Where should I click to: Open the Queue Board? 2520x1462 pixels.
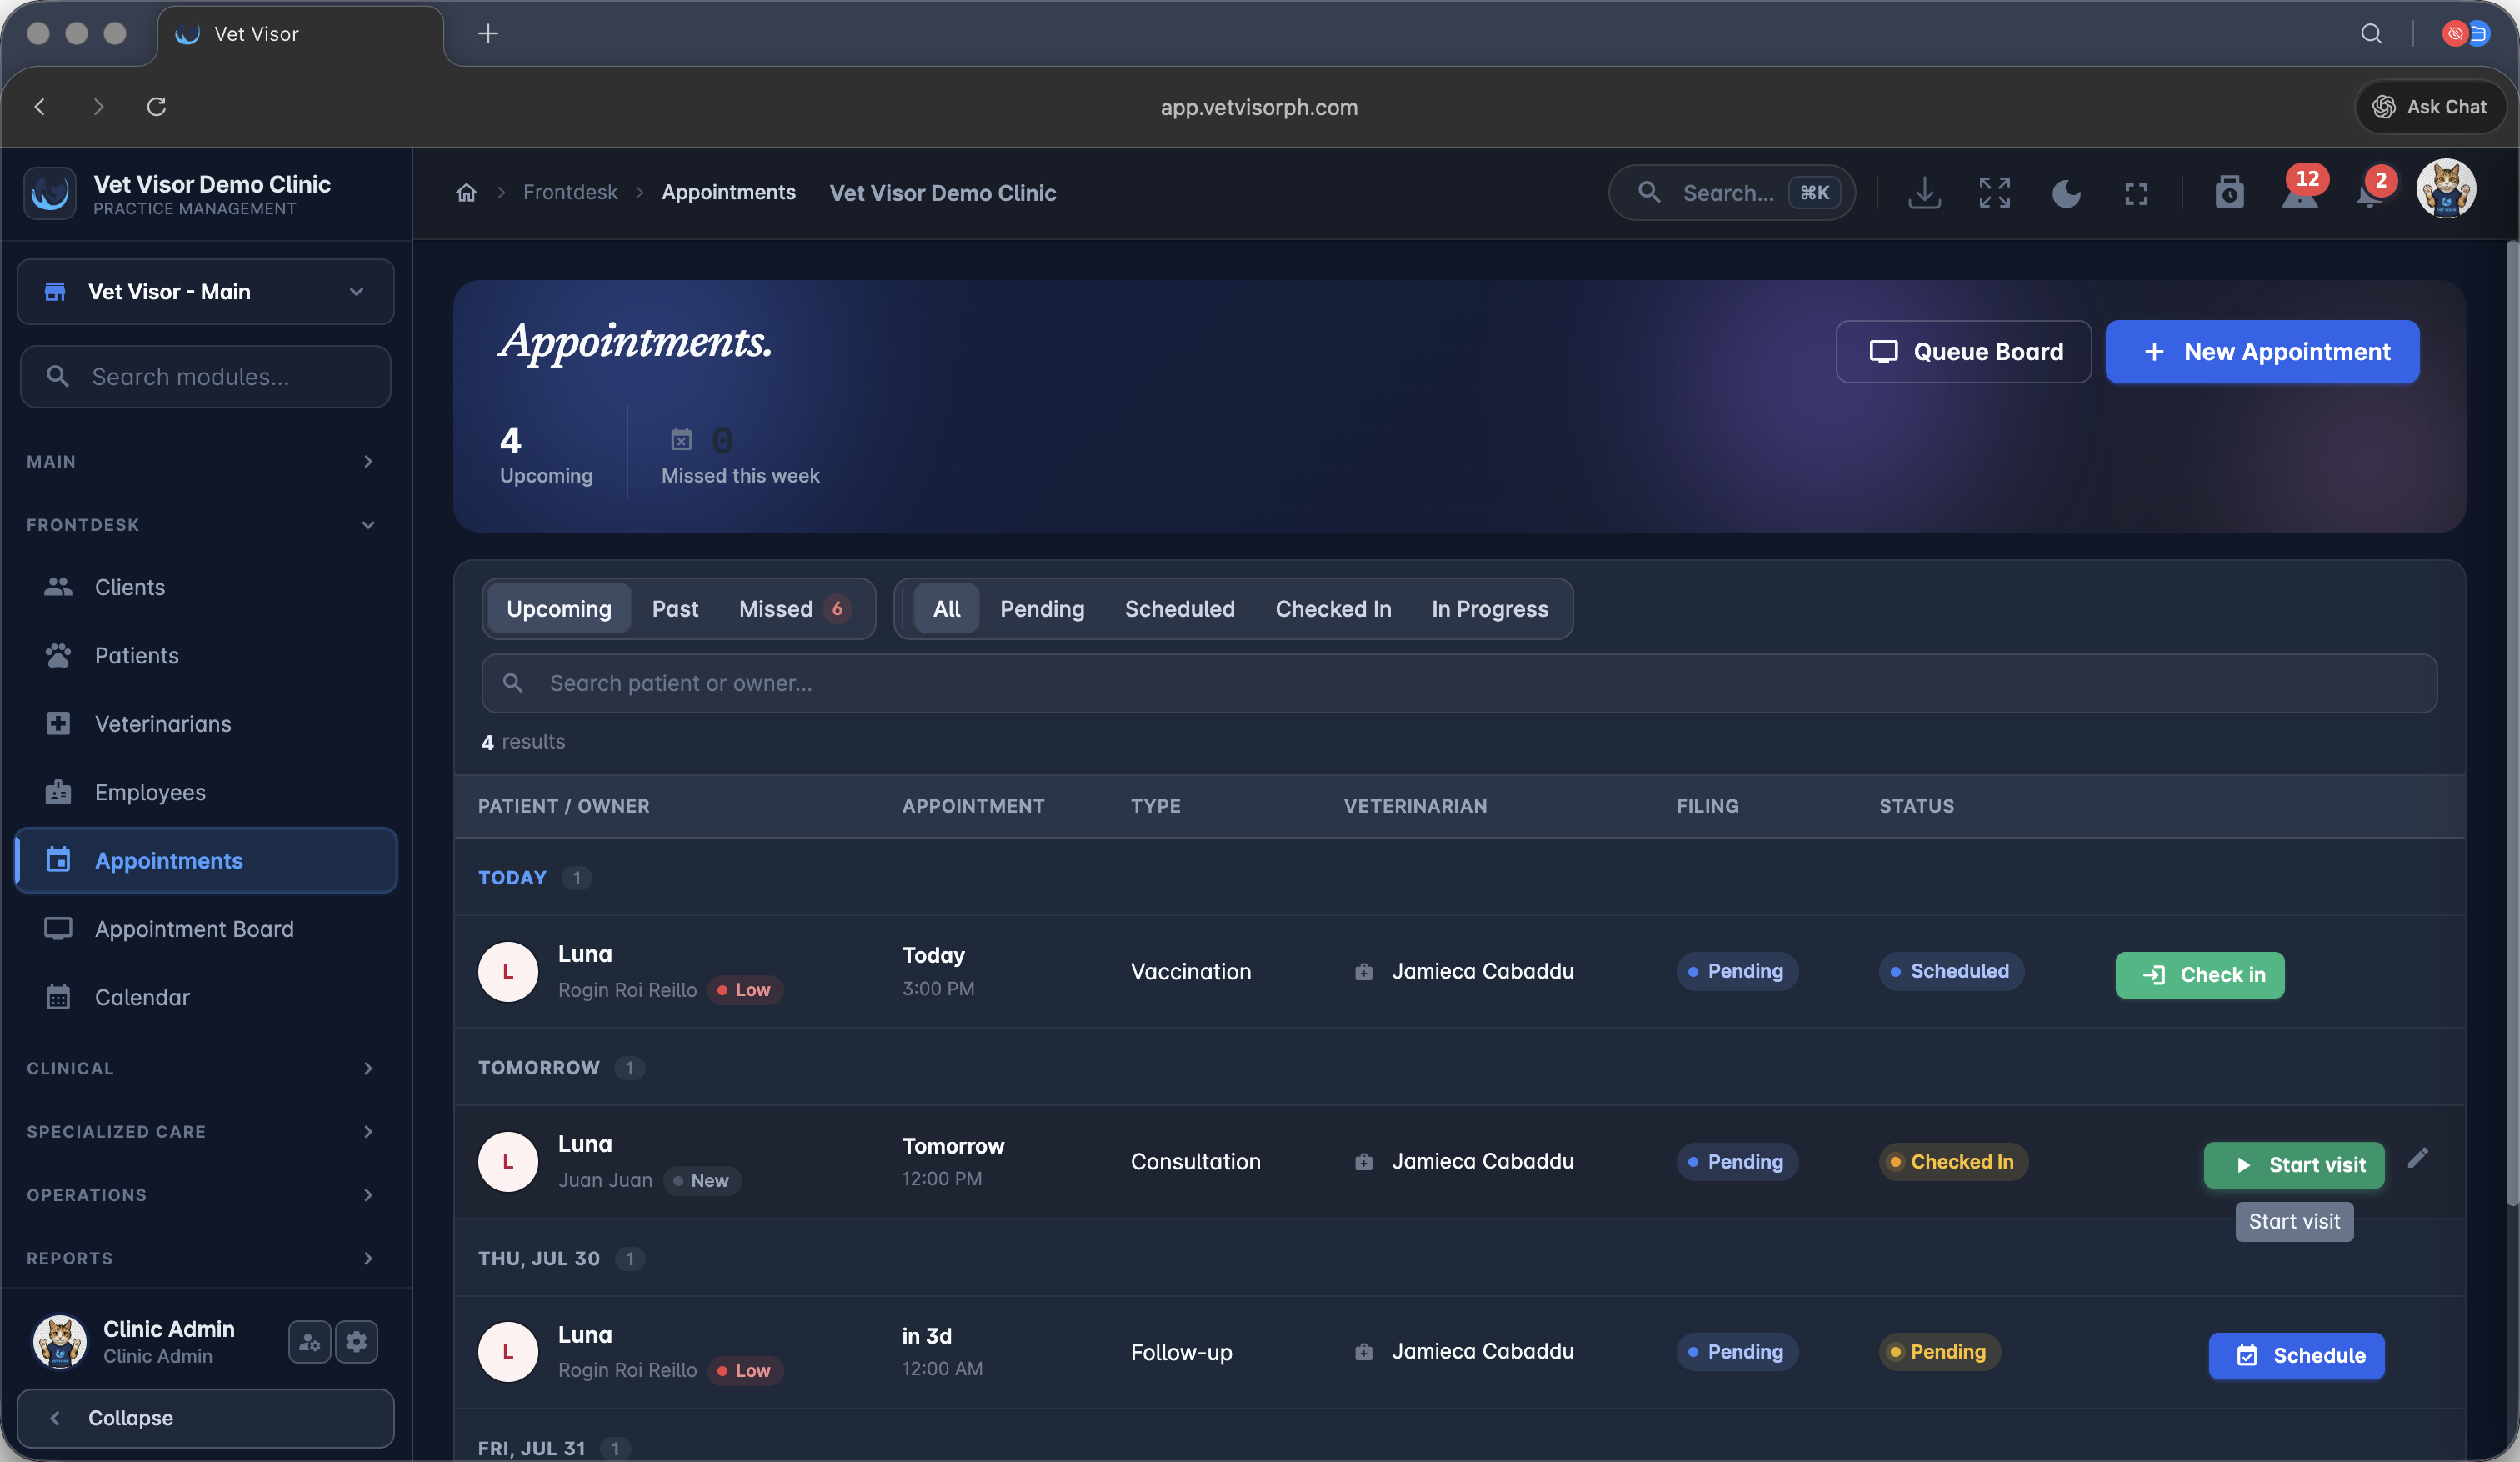coord(1963,352)
